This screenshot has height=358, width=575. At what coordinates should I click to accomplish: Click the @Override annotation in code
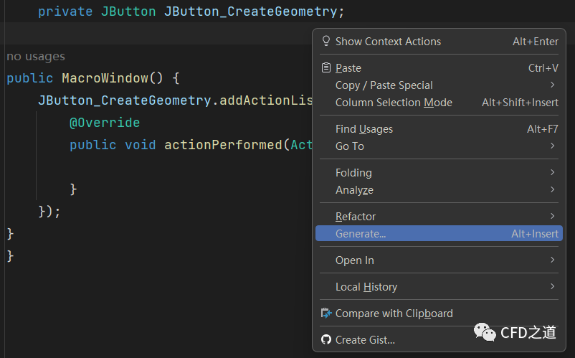pyautogui.click(x=105, y=123)
